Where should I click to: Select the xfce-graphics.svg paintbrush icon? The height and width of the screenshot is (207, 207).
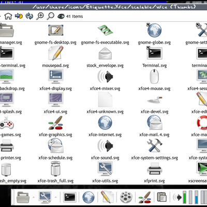click(55, 123)
